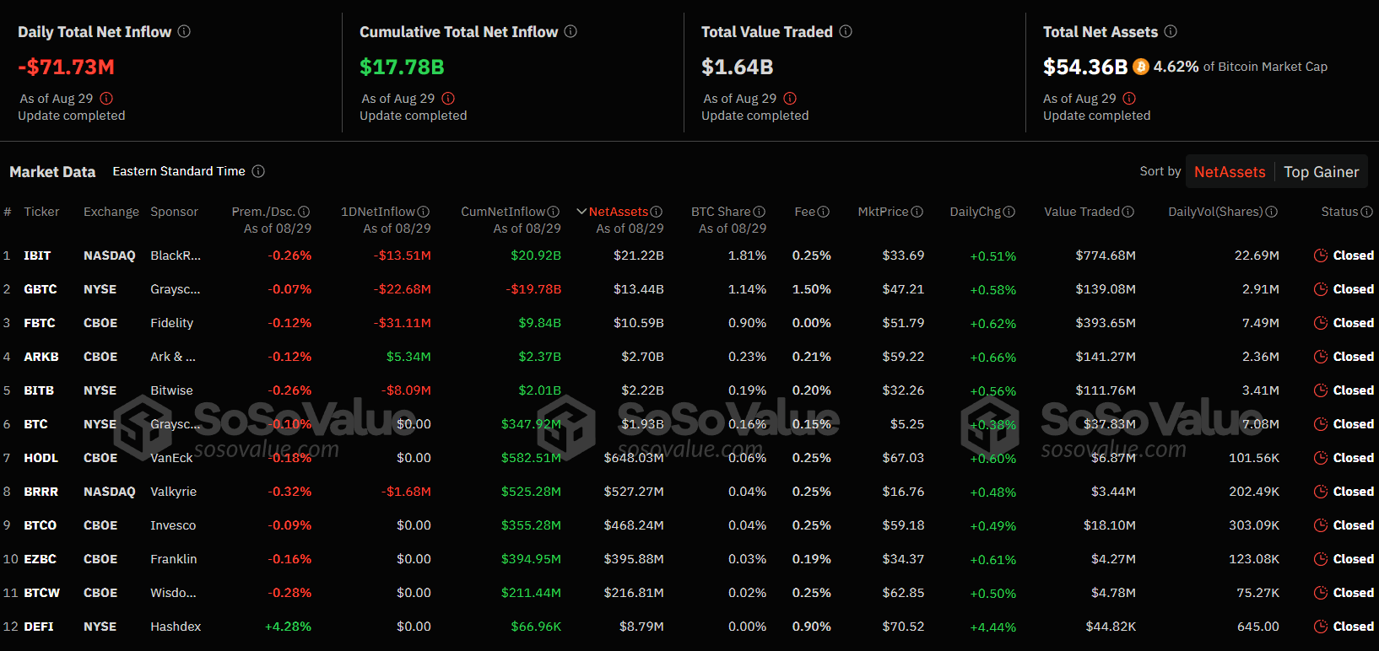This screenshot has width=1379, height=651.
Task: Open the BRRR ticker link
Action: [x=41, y=492]
